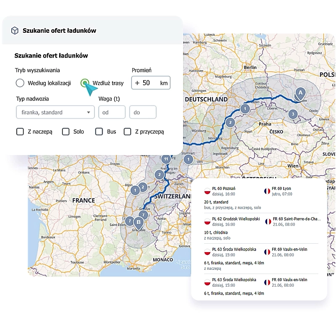The height and width of the screenshot is (316, 336).
Task: Click the cluster marker 1 near Stuttgart
Action: [x=188, y=159]
